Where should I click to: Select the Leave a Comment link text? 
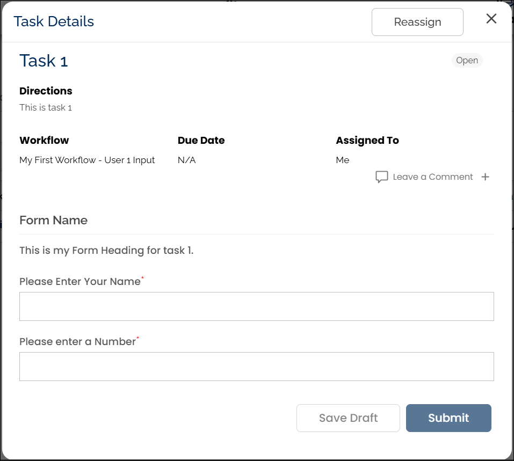[x=432, y=177]
